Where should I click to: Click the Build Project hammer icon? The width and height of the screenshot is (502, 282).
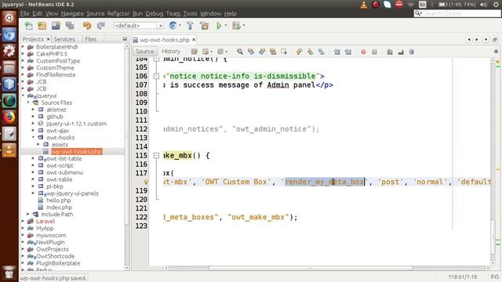click(x=190, y=26)
